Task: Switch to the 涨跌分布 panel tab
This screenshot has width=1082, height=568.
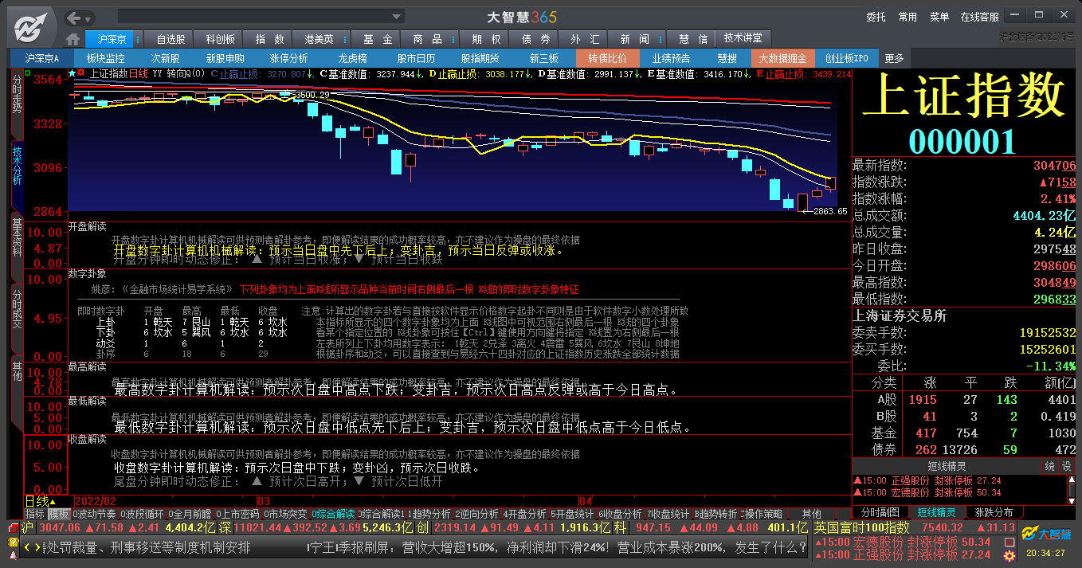Action: pos(994,512)
